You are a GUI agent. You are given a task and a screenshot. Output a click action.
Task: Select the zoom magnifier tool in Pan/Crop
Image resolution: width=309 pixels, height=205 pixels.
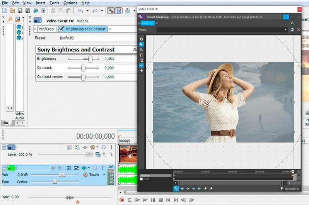(142, 50)
